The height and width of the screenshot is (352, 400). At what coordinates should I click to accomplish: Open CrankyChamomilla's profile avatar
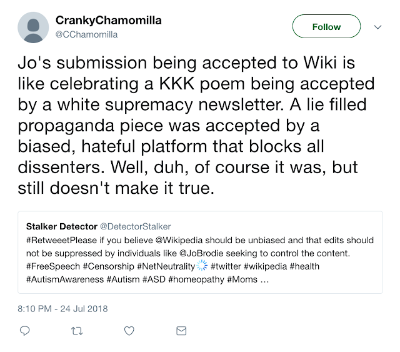pyautogui.click(x=32, y=27)
